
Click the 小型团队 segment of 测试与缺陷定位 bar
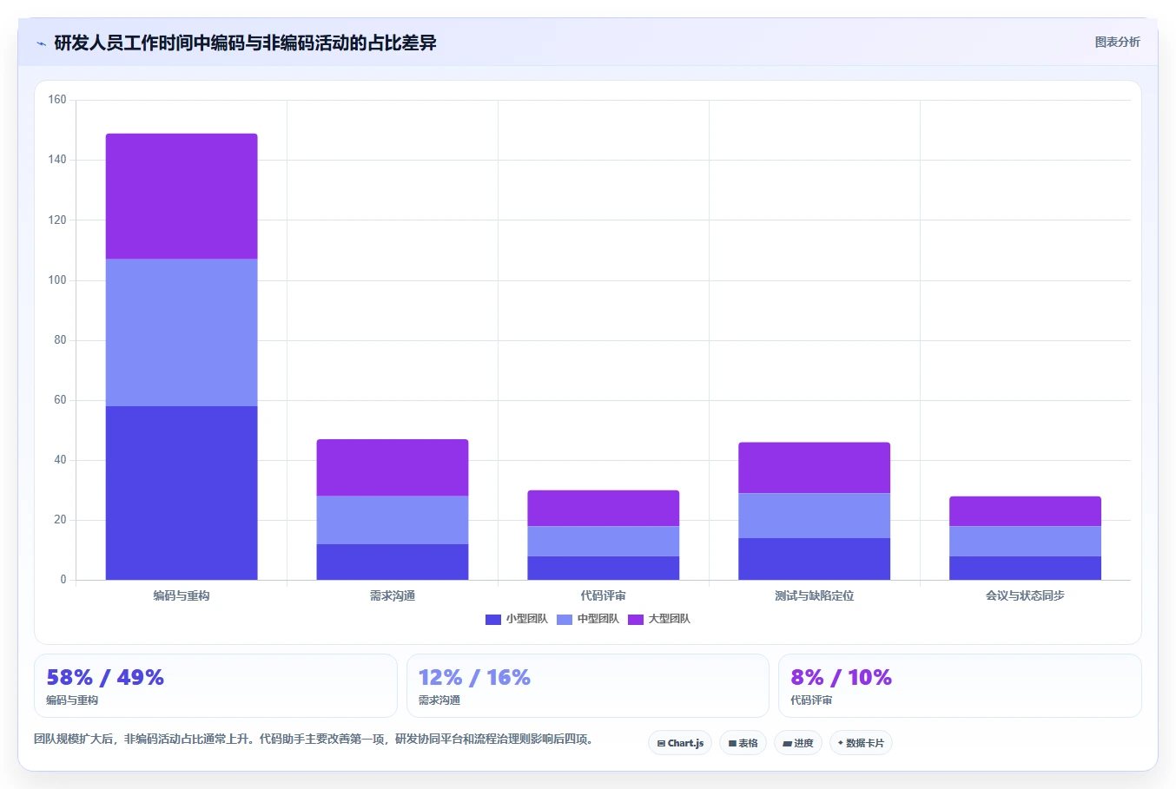(x=815, y=559)
